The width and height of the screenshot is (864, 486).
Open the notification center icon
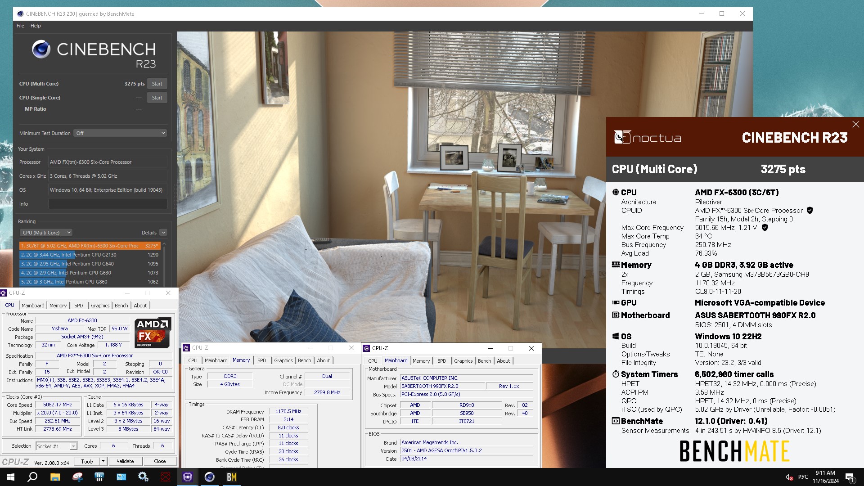pyautogui.click(x=850, y=477)
